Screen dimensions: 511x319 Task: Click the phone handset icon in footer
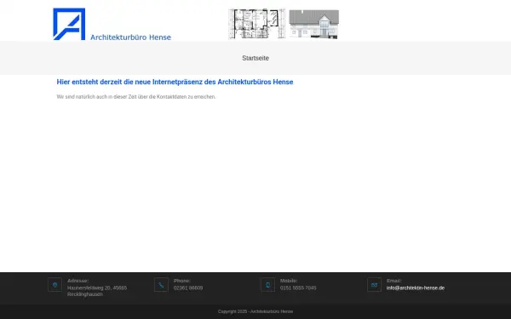pos(161,285)
